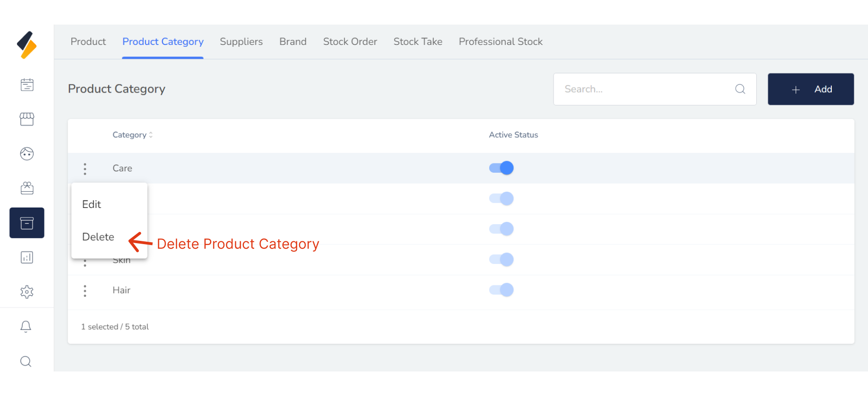Screen dimensions: 868x396
Task: Click the sidebar search magnifier icon
Action: coord(26,361)
